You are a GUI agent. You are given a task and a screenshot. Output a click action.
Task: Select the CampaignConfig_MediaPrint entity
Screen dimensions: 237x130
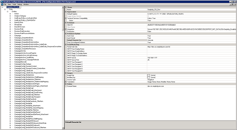click(x=24, y=117)
